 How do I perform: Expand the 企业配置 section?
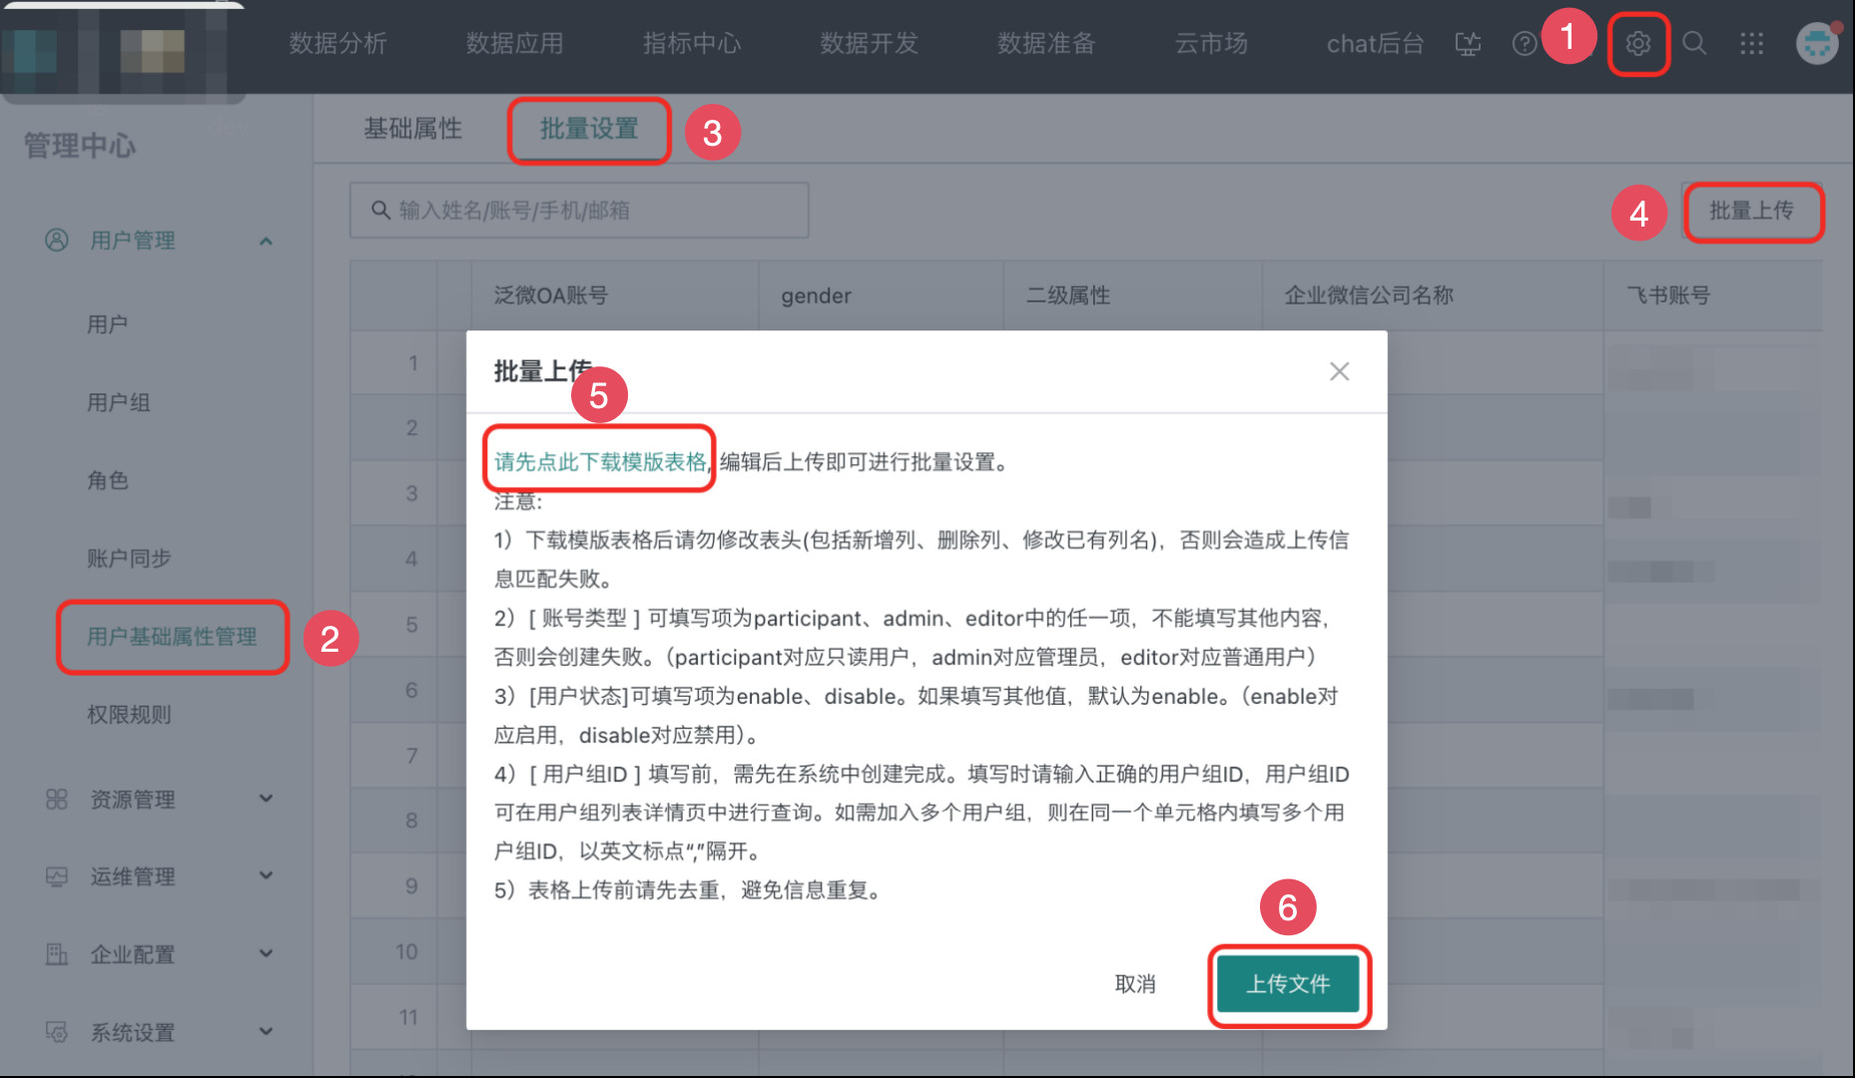point(266,954)
